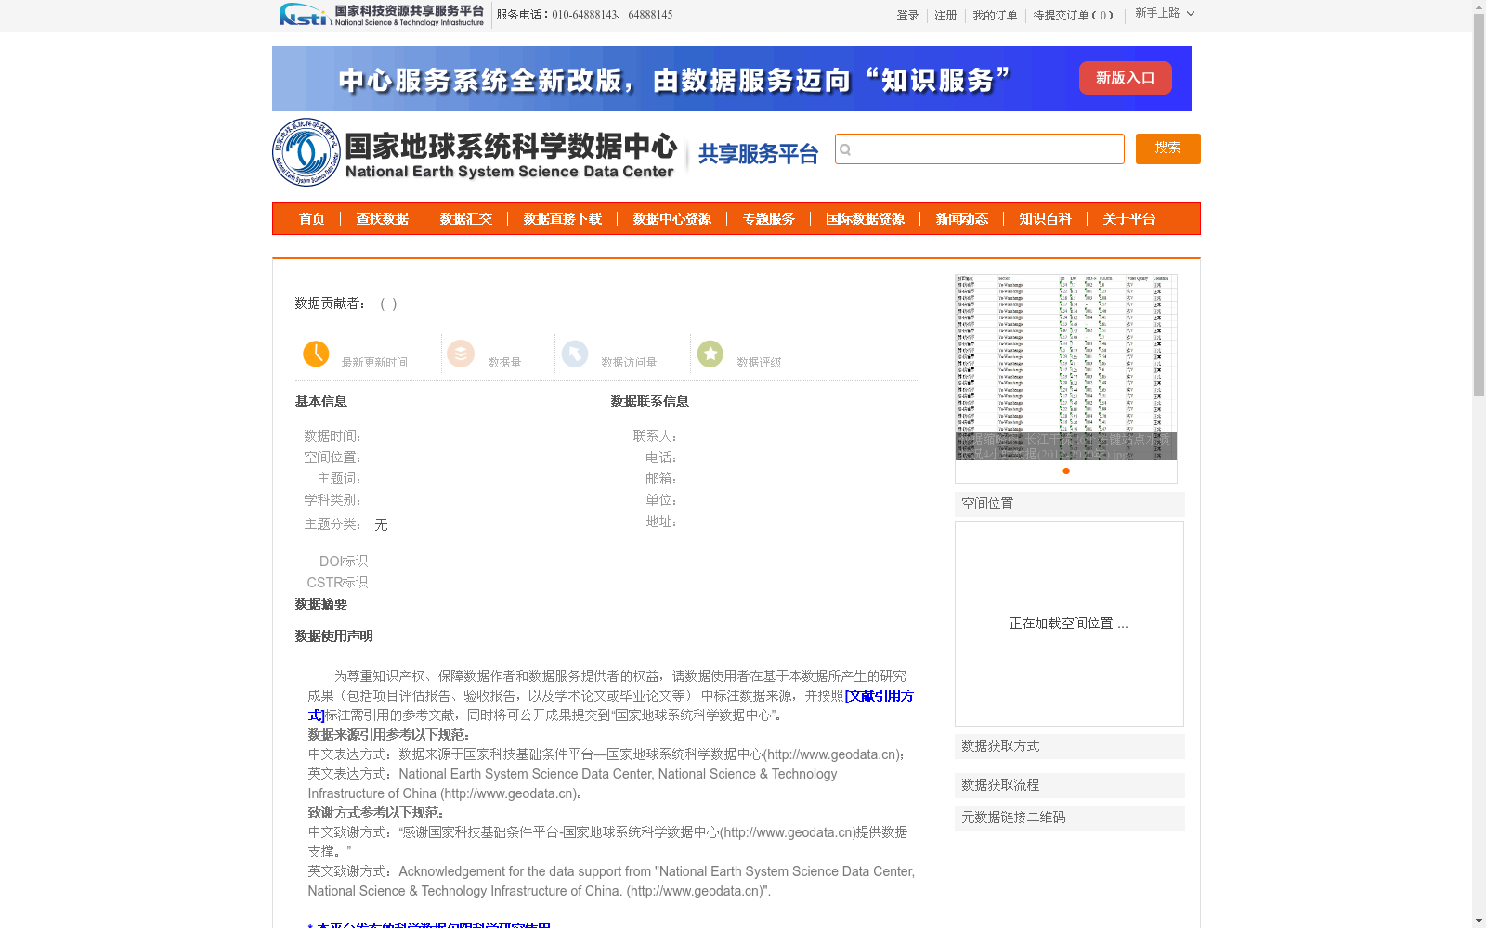Expand the 数据获取方式 section header
The width and height of the screenshot is (1486, 928).
[1070, 746]
